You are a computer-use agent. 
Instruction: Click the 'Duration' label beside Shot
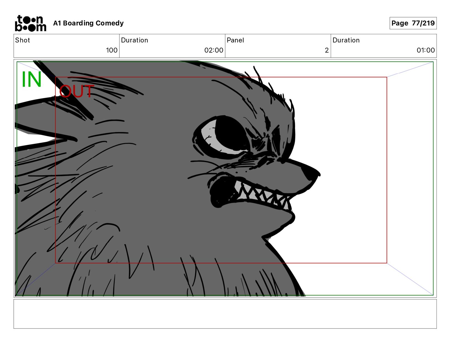click(134, 40)
